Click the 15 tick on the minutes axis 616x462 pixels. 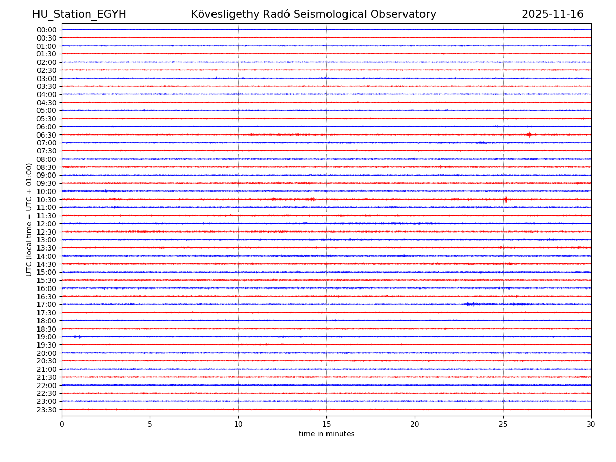(x=326, y=424)
